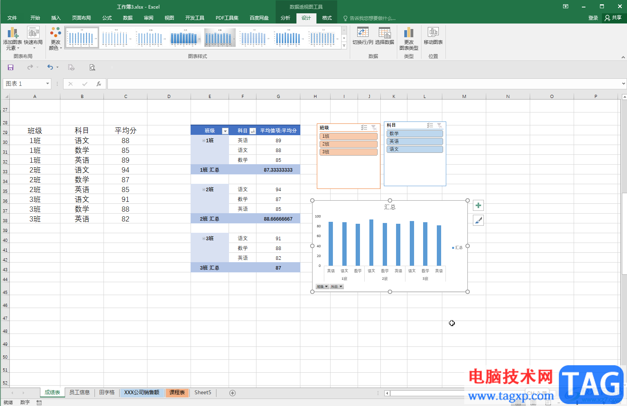Click ribbon display options icon
Screen dimensions: 627x406
point(565,6)
